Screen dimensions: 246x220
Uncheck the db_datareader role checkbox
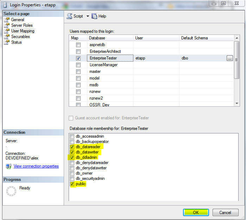pos(72,147)
